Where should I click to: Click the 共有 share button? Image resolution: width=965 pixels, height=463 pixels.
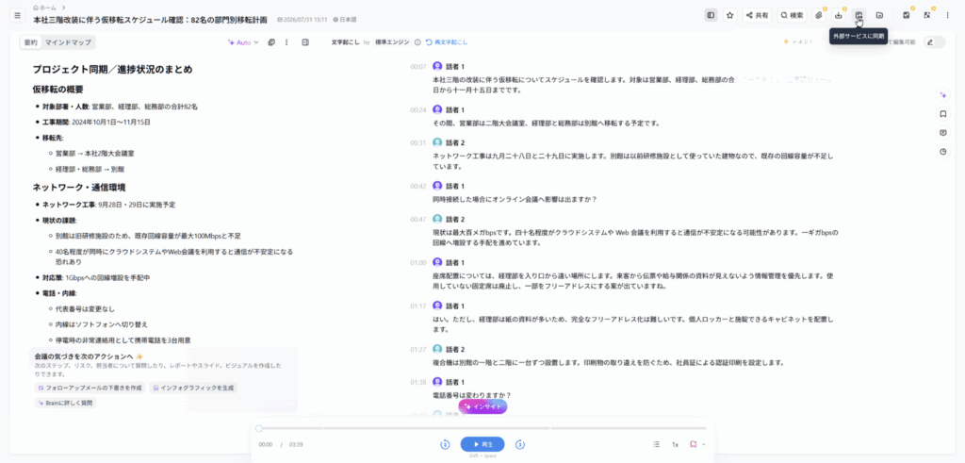pos(757,15)
